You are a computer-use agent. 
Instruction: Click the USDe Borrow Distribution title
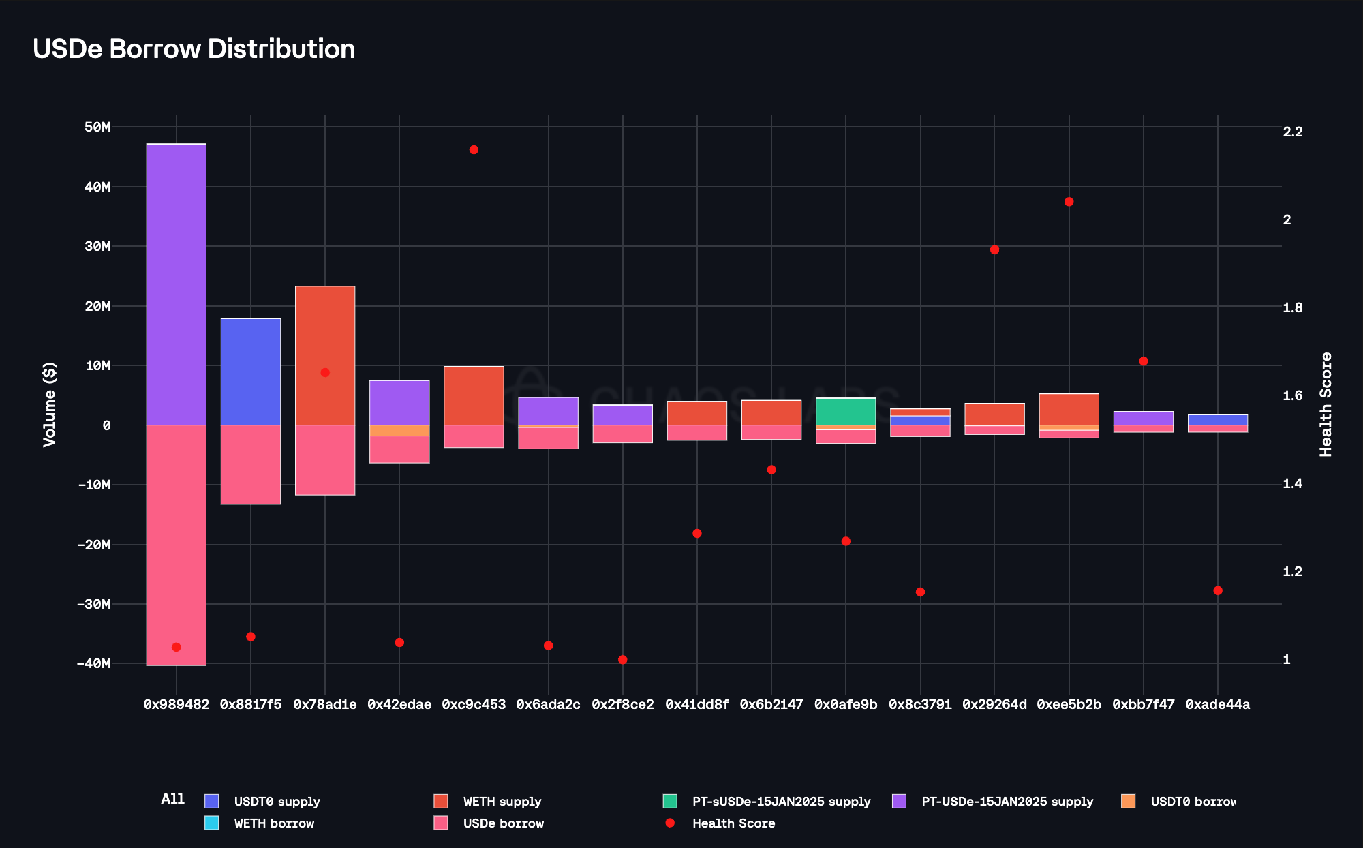pyautogui.click(x=194, y=49)
